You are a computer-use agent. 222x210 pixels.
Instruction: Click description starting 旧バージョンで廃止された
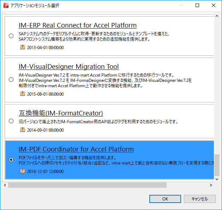pyautogui.click(x=98, y=121)
